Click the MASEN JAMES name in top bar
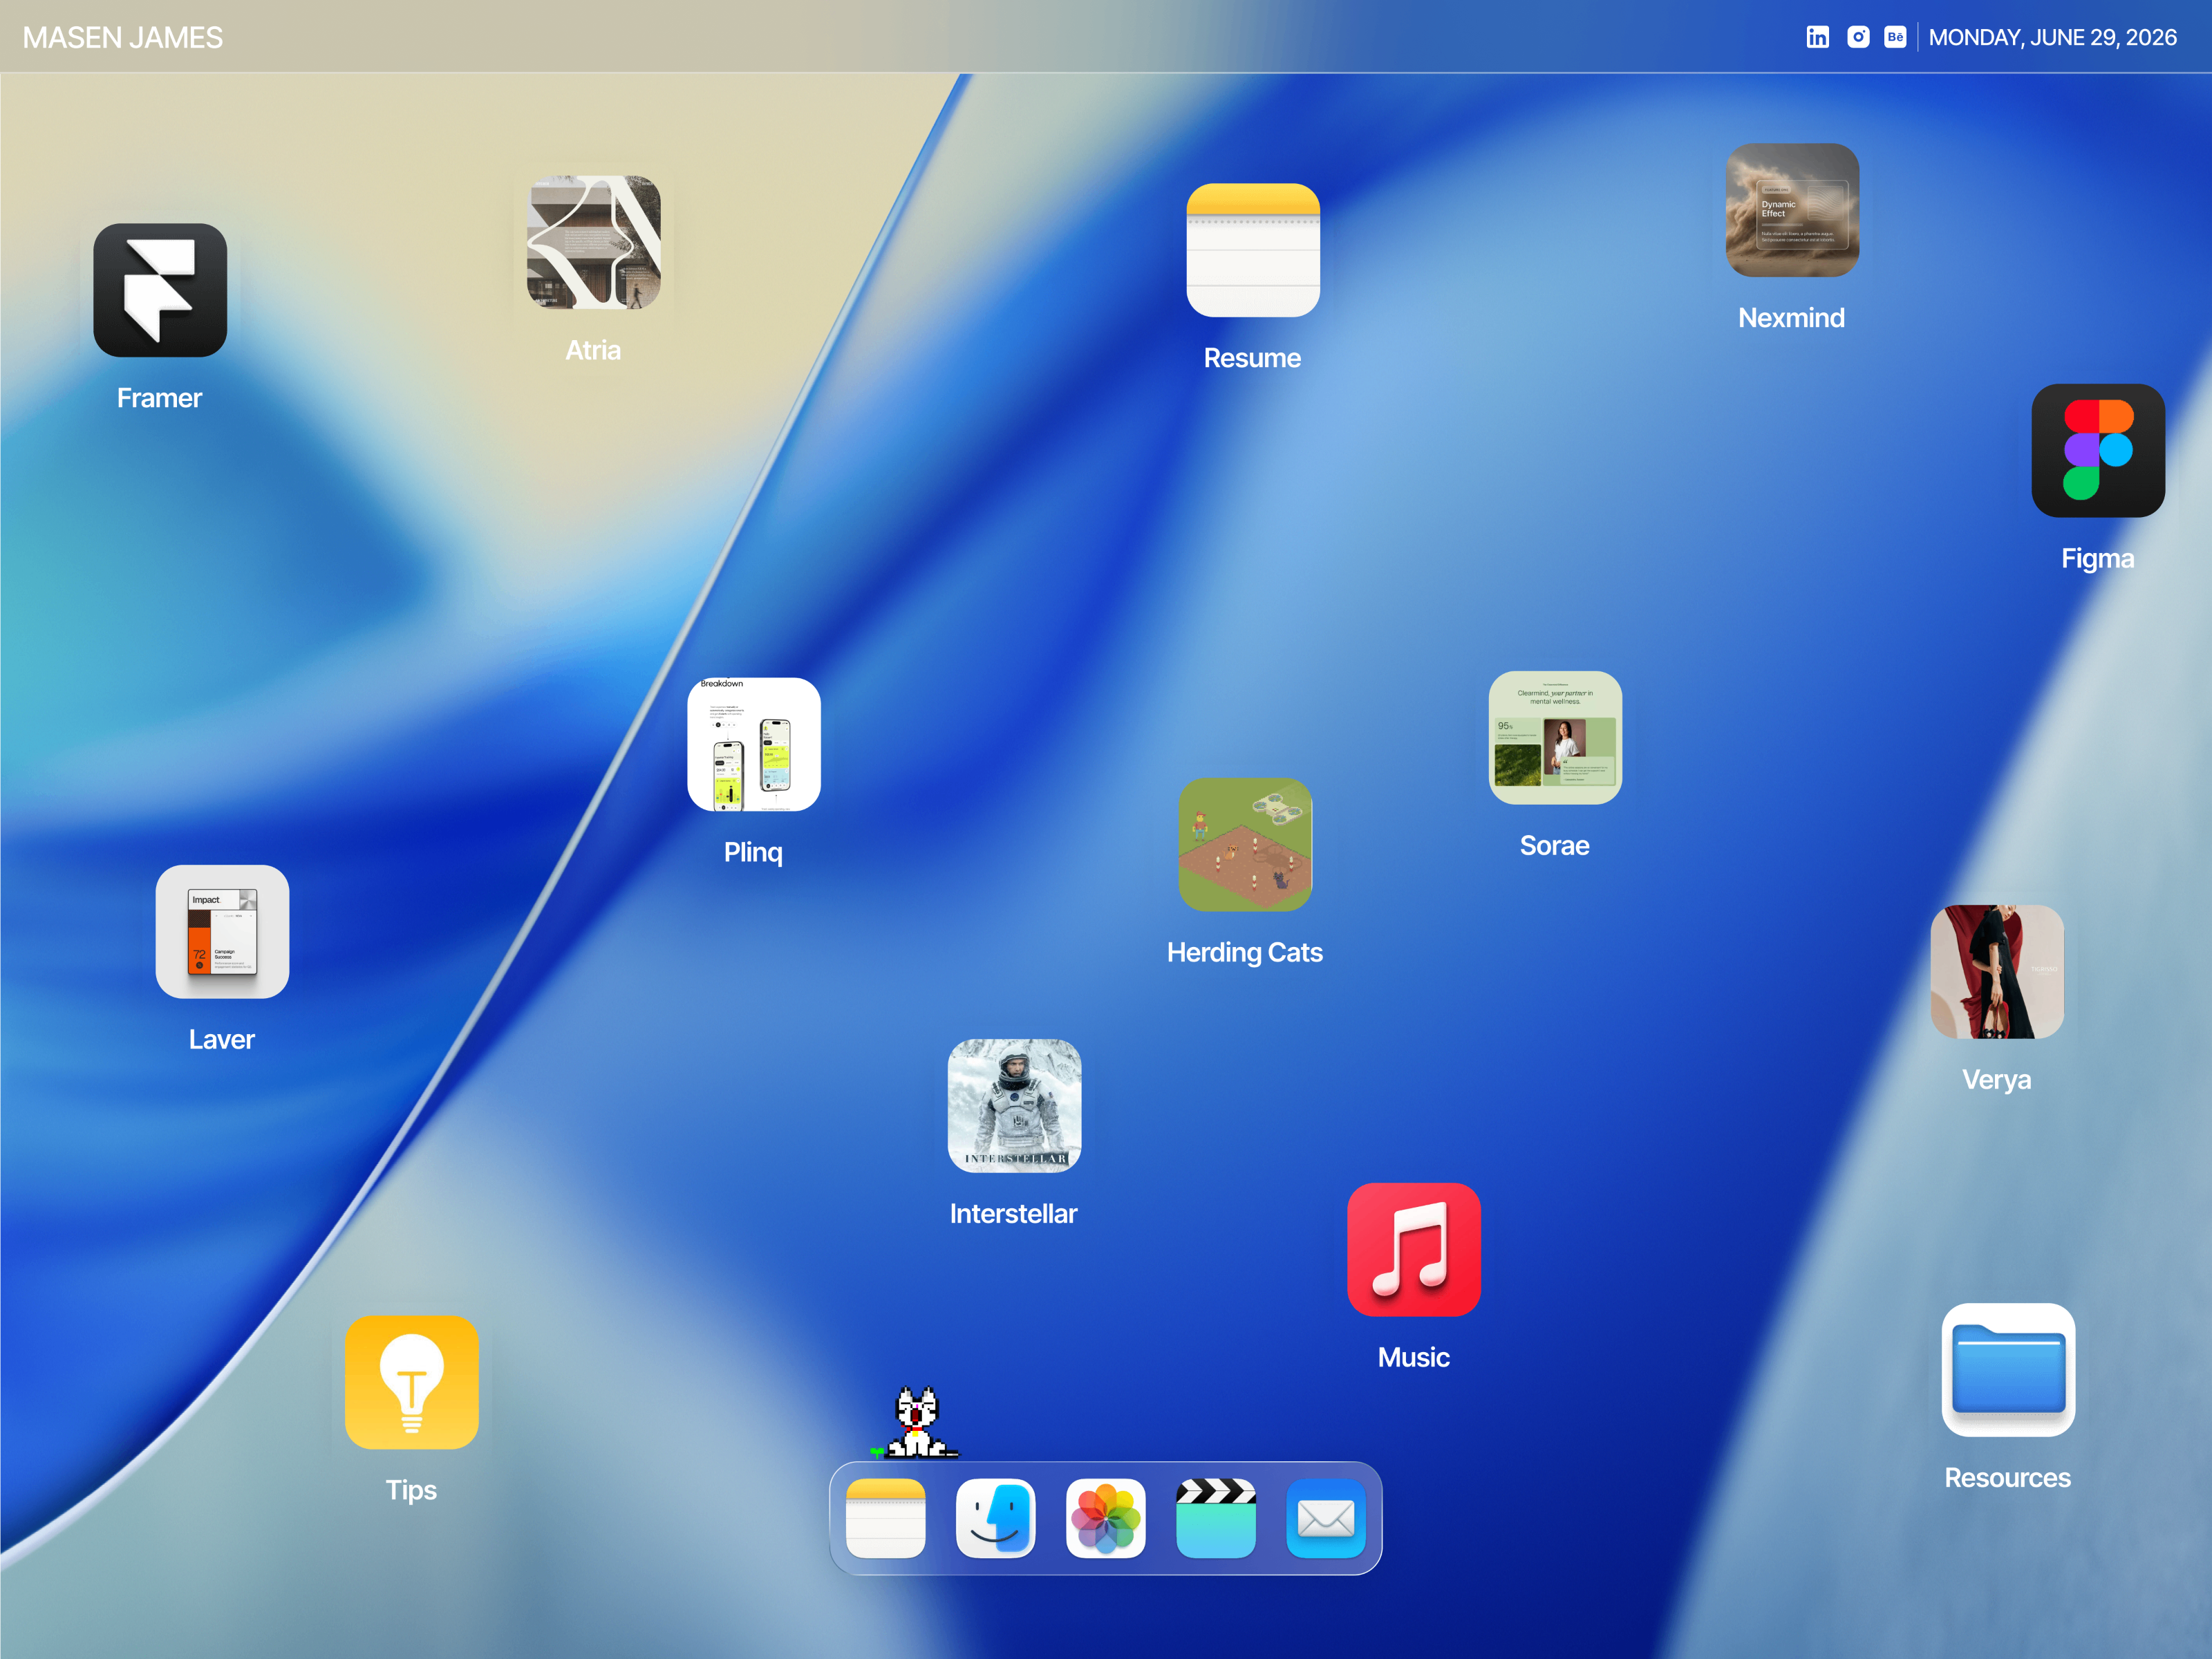2212x1659 pixels. 123,38
